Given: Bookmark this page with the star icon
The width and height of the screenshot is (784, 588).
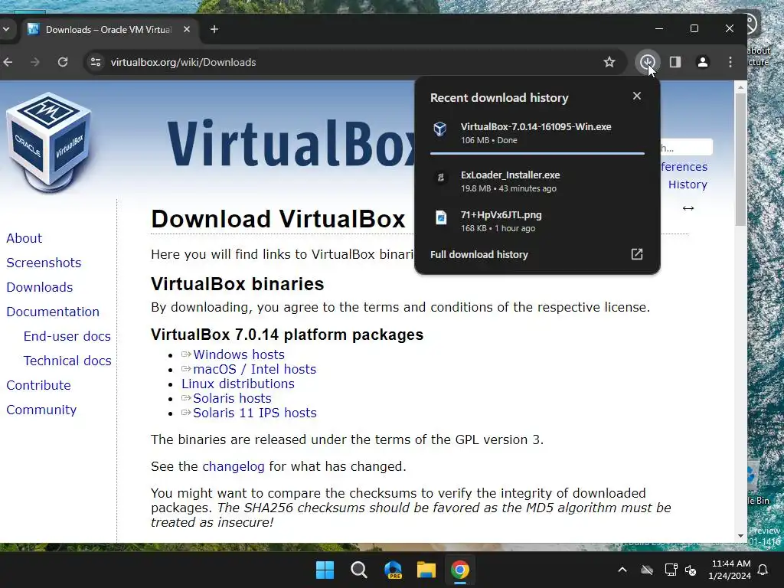Looking at the screenshot, I should pos(609,62).
